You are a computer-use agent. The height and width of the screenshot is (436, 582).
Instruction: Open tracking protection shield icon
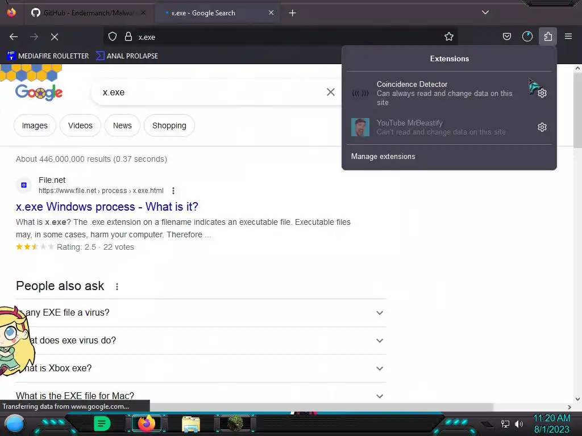[x=113, y=37]
